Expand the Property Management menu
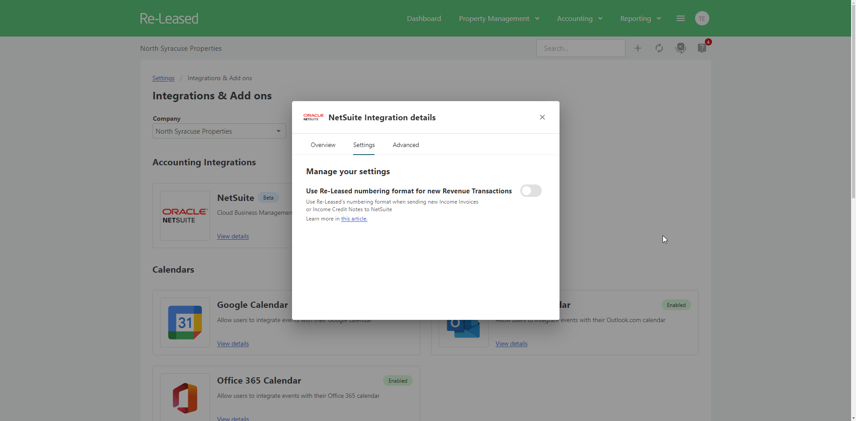856x421 pixels. [x=499, y=18]
